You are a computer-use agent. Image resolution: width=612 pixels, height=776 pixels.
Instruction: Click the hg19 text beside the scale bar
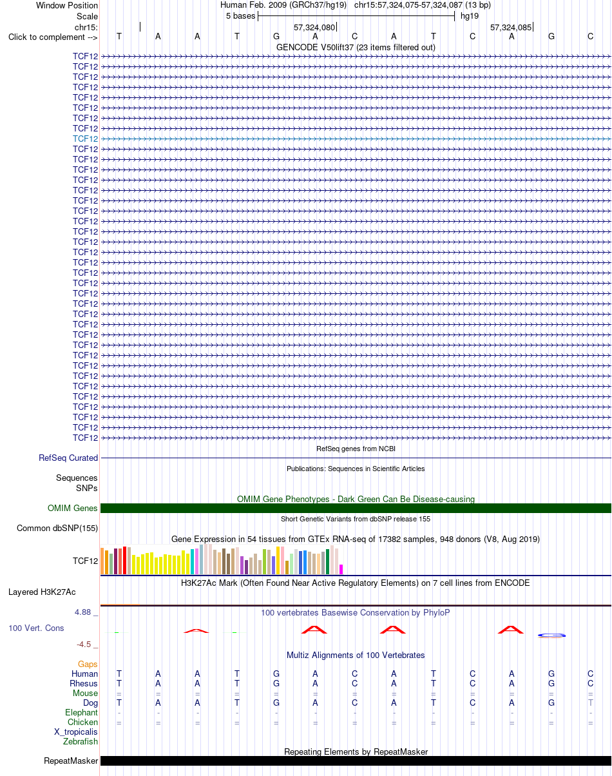click(x=470, y=15)
